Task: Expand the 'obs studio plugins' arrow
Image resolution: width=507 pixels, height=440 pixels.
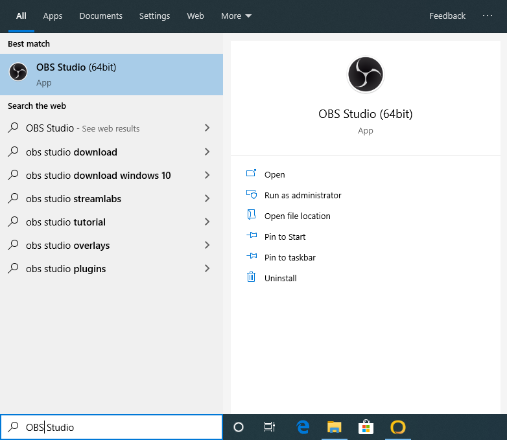Action: click(207, 268)
